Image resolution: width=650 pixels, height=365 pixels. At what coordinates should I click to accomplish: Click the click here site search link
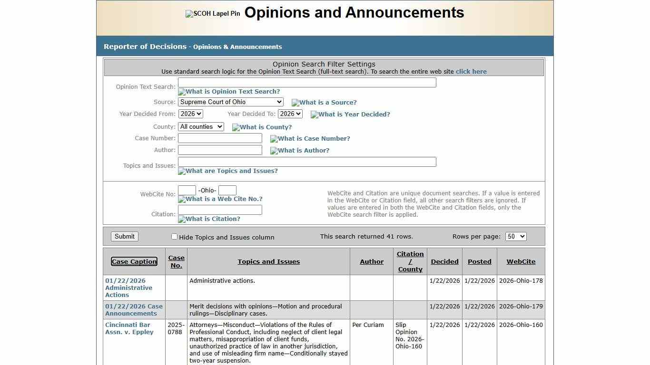(x=471, y=71)
